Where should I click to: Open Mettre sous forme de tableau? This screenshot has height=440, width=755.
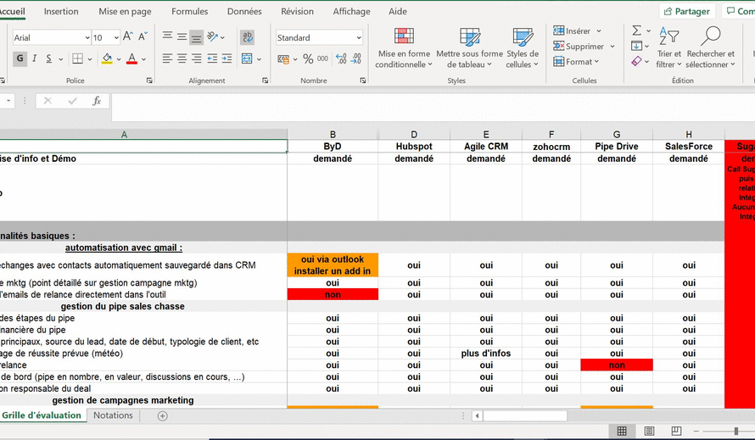point(469,48)
